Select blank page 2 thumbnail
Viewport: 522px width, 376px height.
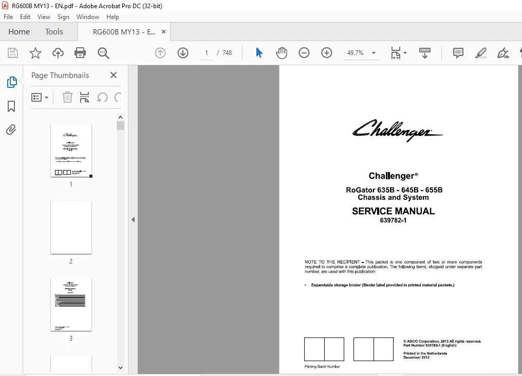click(x=71, y=227)
